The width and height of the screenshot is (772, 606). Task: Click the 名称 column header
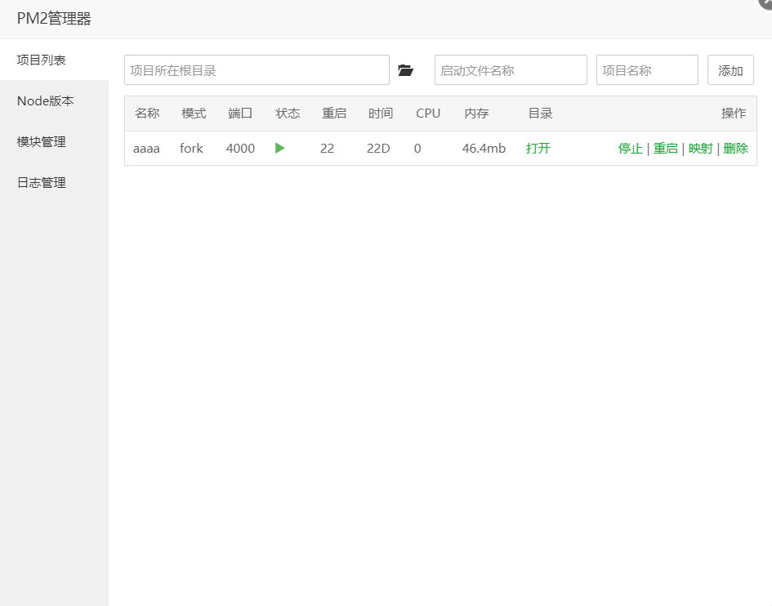(x=147, y=114)
